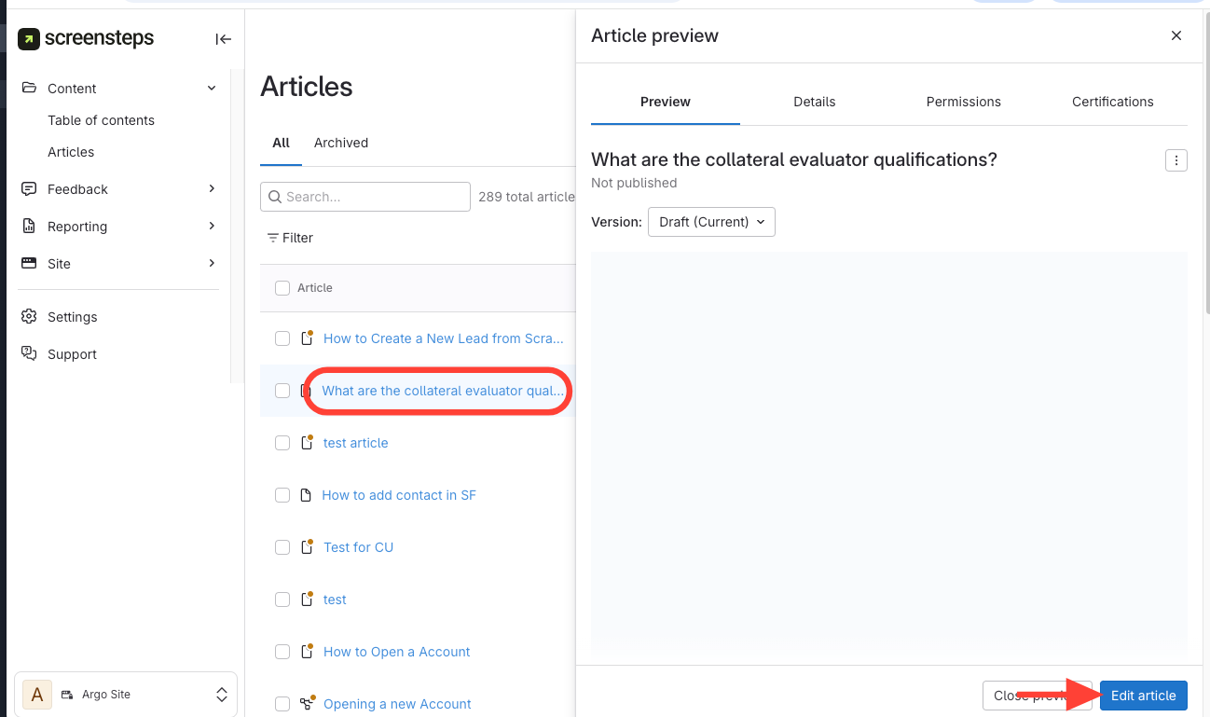This screenshot has width=1210, height=717.
Task: Click the screensteps logo icon
Action: 29,39
